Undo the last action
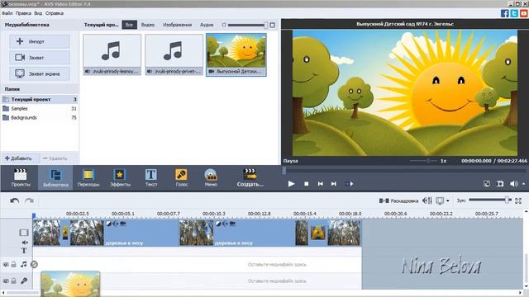The image size is (529, 297). click(15, 201)
